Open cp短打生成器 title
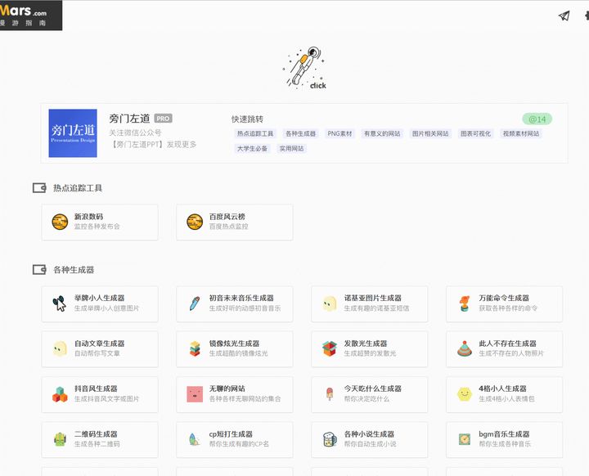589x476 pixels. (x=231, y=434)
